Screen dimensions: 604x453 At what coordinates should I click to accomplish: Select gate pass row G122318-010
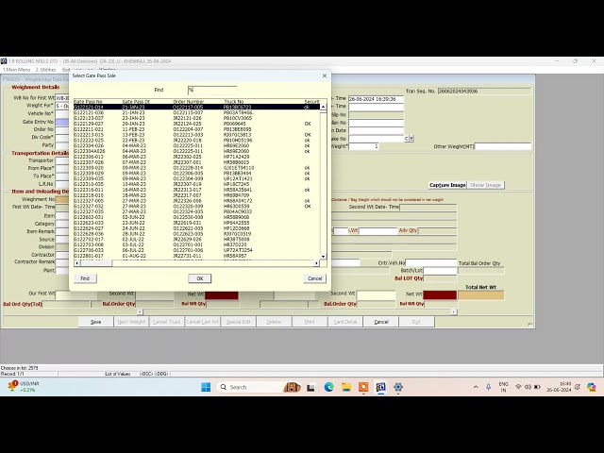point(196,195)
